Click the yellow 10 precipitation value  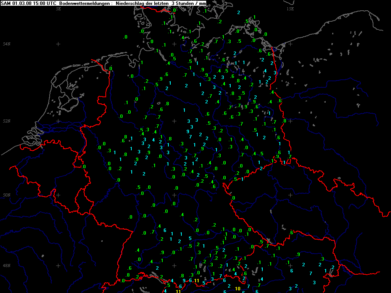tap(238, 288)
